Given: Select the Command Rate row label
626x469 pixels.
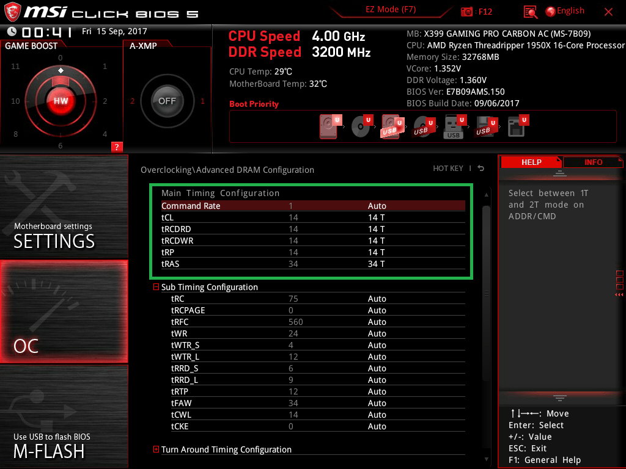Looking at the screenshot, I should click(191, 206).
